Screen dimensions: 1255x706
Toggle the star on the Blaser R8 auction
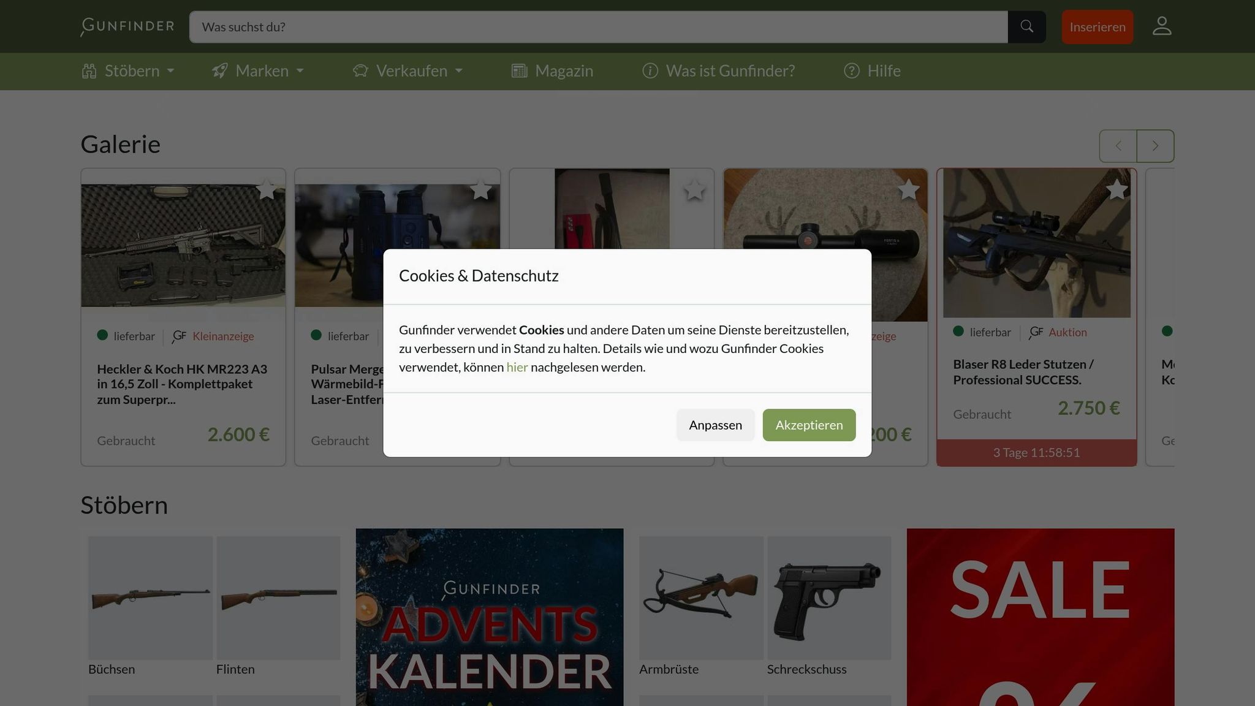[x=1117, y=190]
